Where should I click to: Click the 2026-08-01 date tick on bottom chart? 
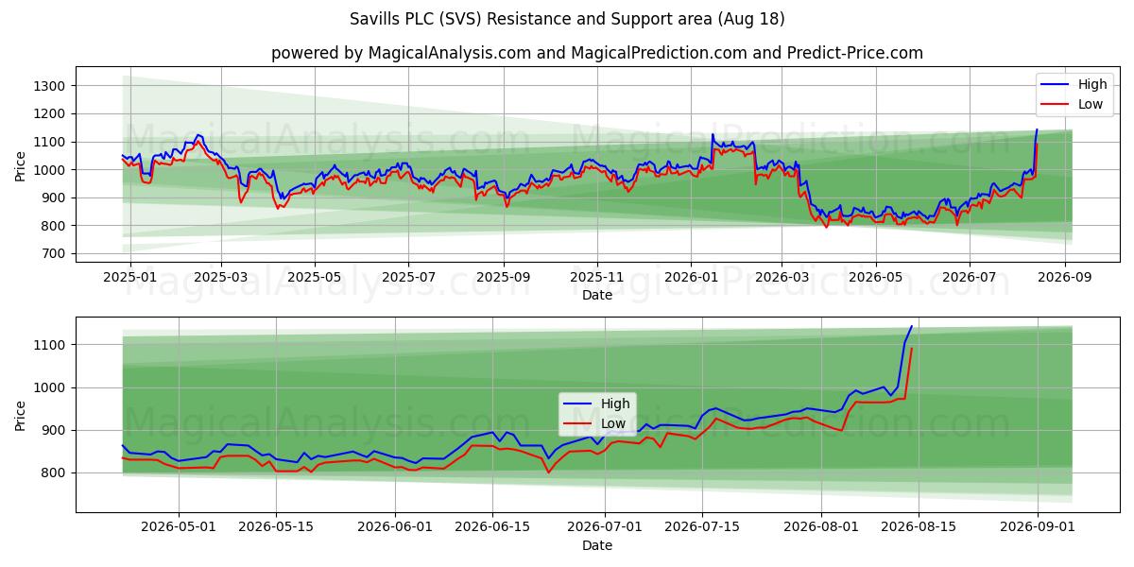click(x=821, y=529)
